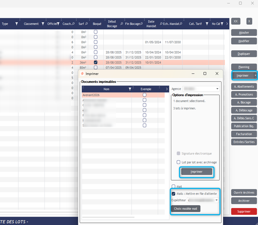Enable Lot par lot avec archivage

click(179, 162)
